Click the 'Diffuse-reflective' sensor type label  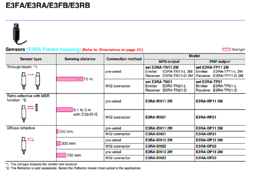click(x=21, y=128)
